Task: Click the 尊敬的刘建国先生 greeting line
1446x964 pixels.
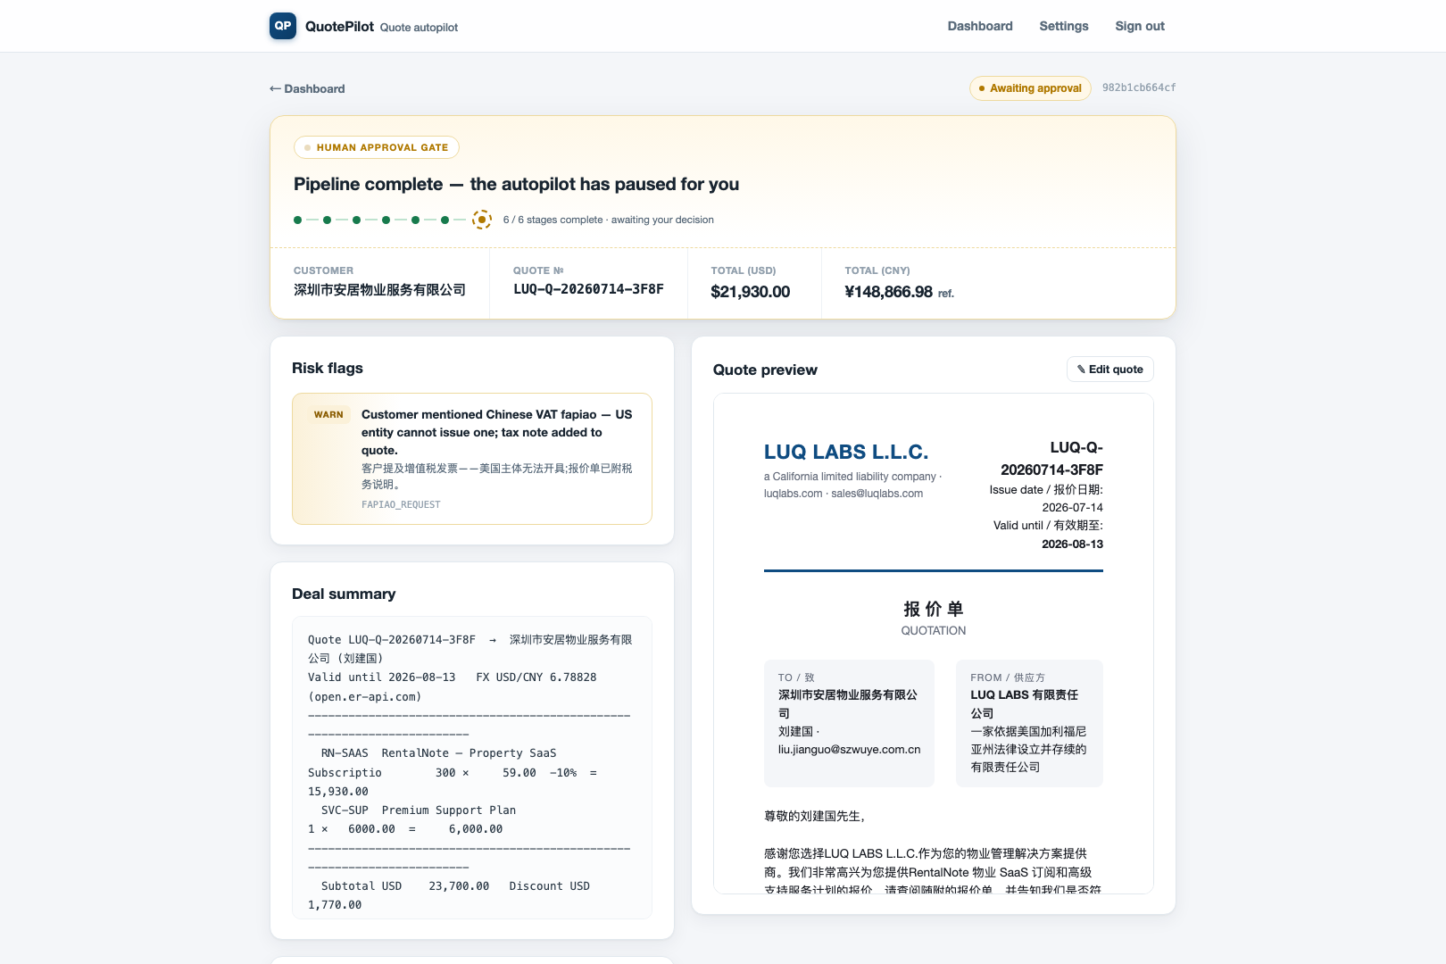Action: 814,816
